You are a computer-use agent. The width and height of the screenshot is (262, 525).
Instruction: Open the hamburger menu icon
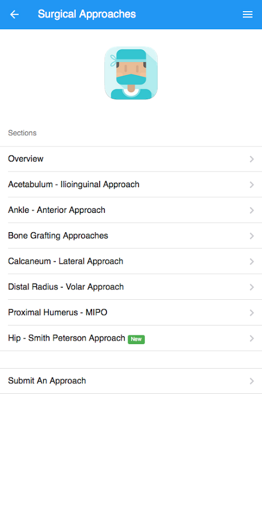tap(247, 15)
